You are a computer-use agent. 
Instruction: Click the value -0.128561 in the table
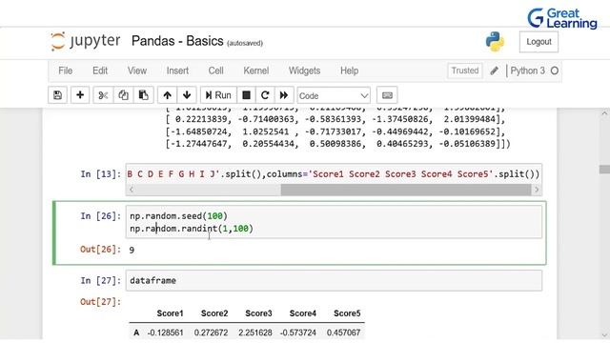165,333
